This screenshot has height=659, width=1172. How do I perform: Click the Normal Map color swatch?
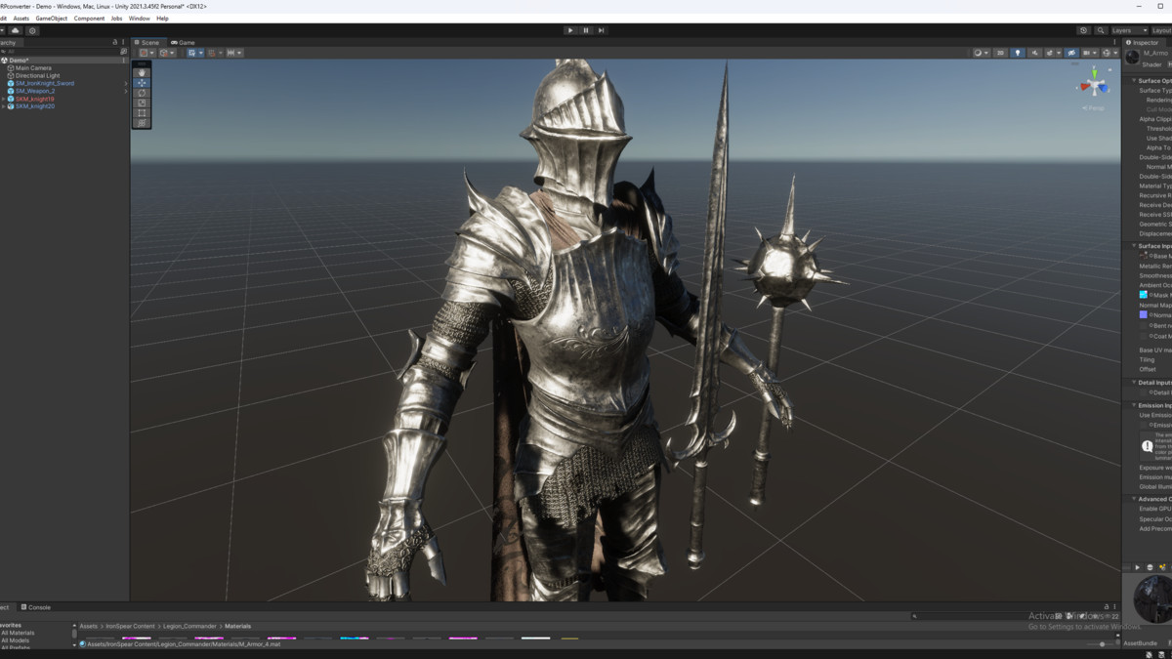tap(1144, 315)
